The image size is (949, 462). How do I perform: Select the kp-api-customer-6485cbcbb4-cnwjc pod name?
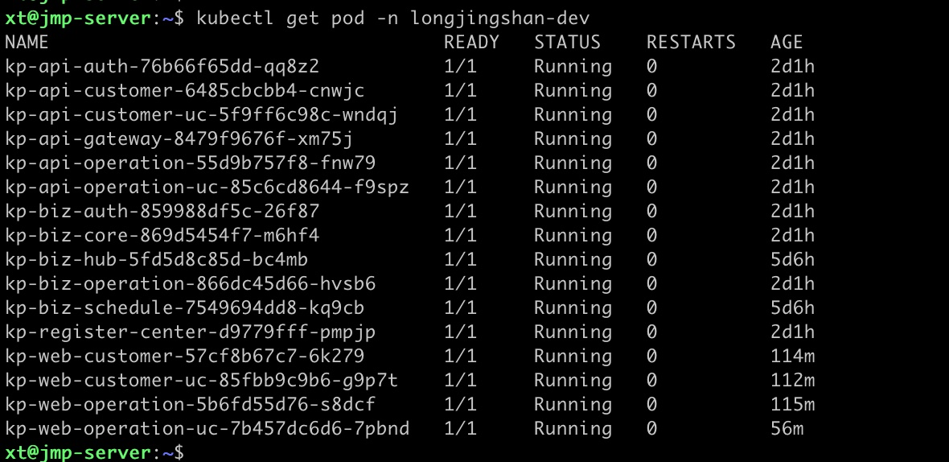click(185, 90)
